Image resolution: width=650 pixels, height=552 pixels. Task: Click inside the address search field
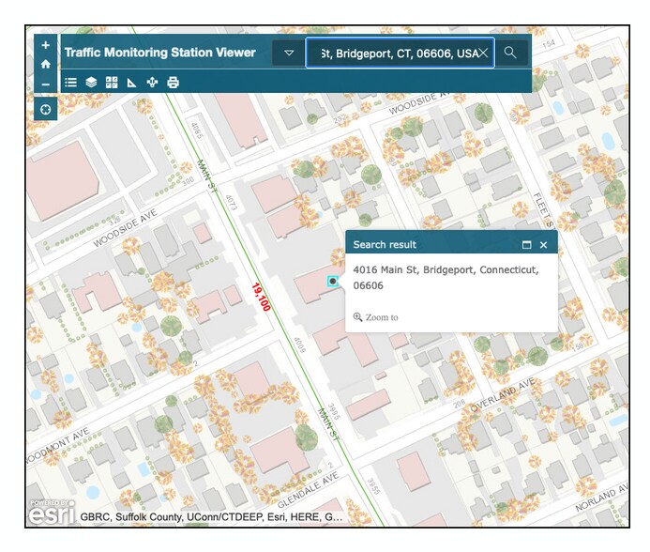pos(394,54)
